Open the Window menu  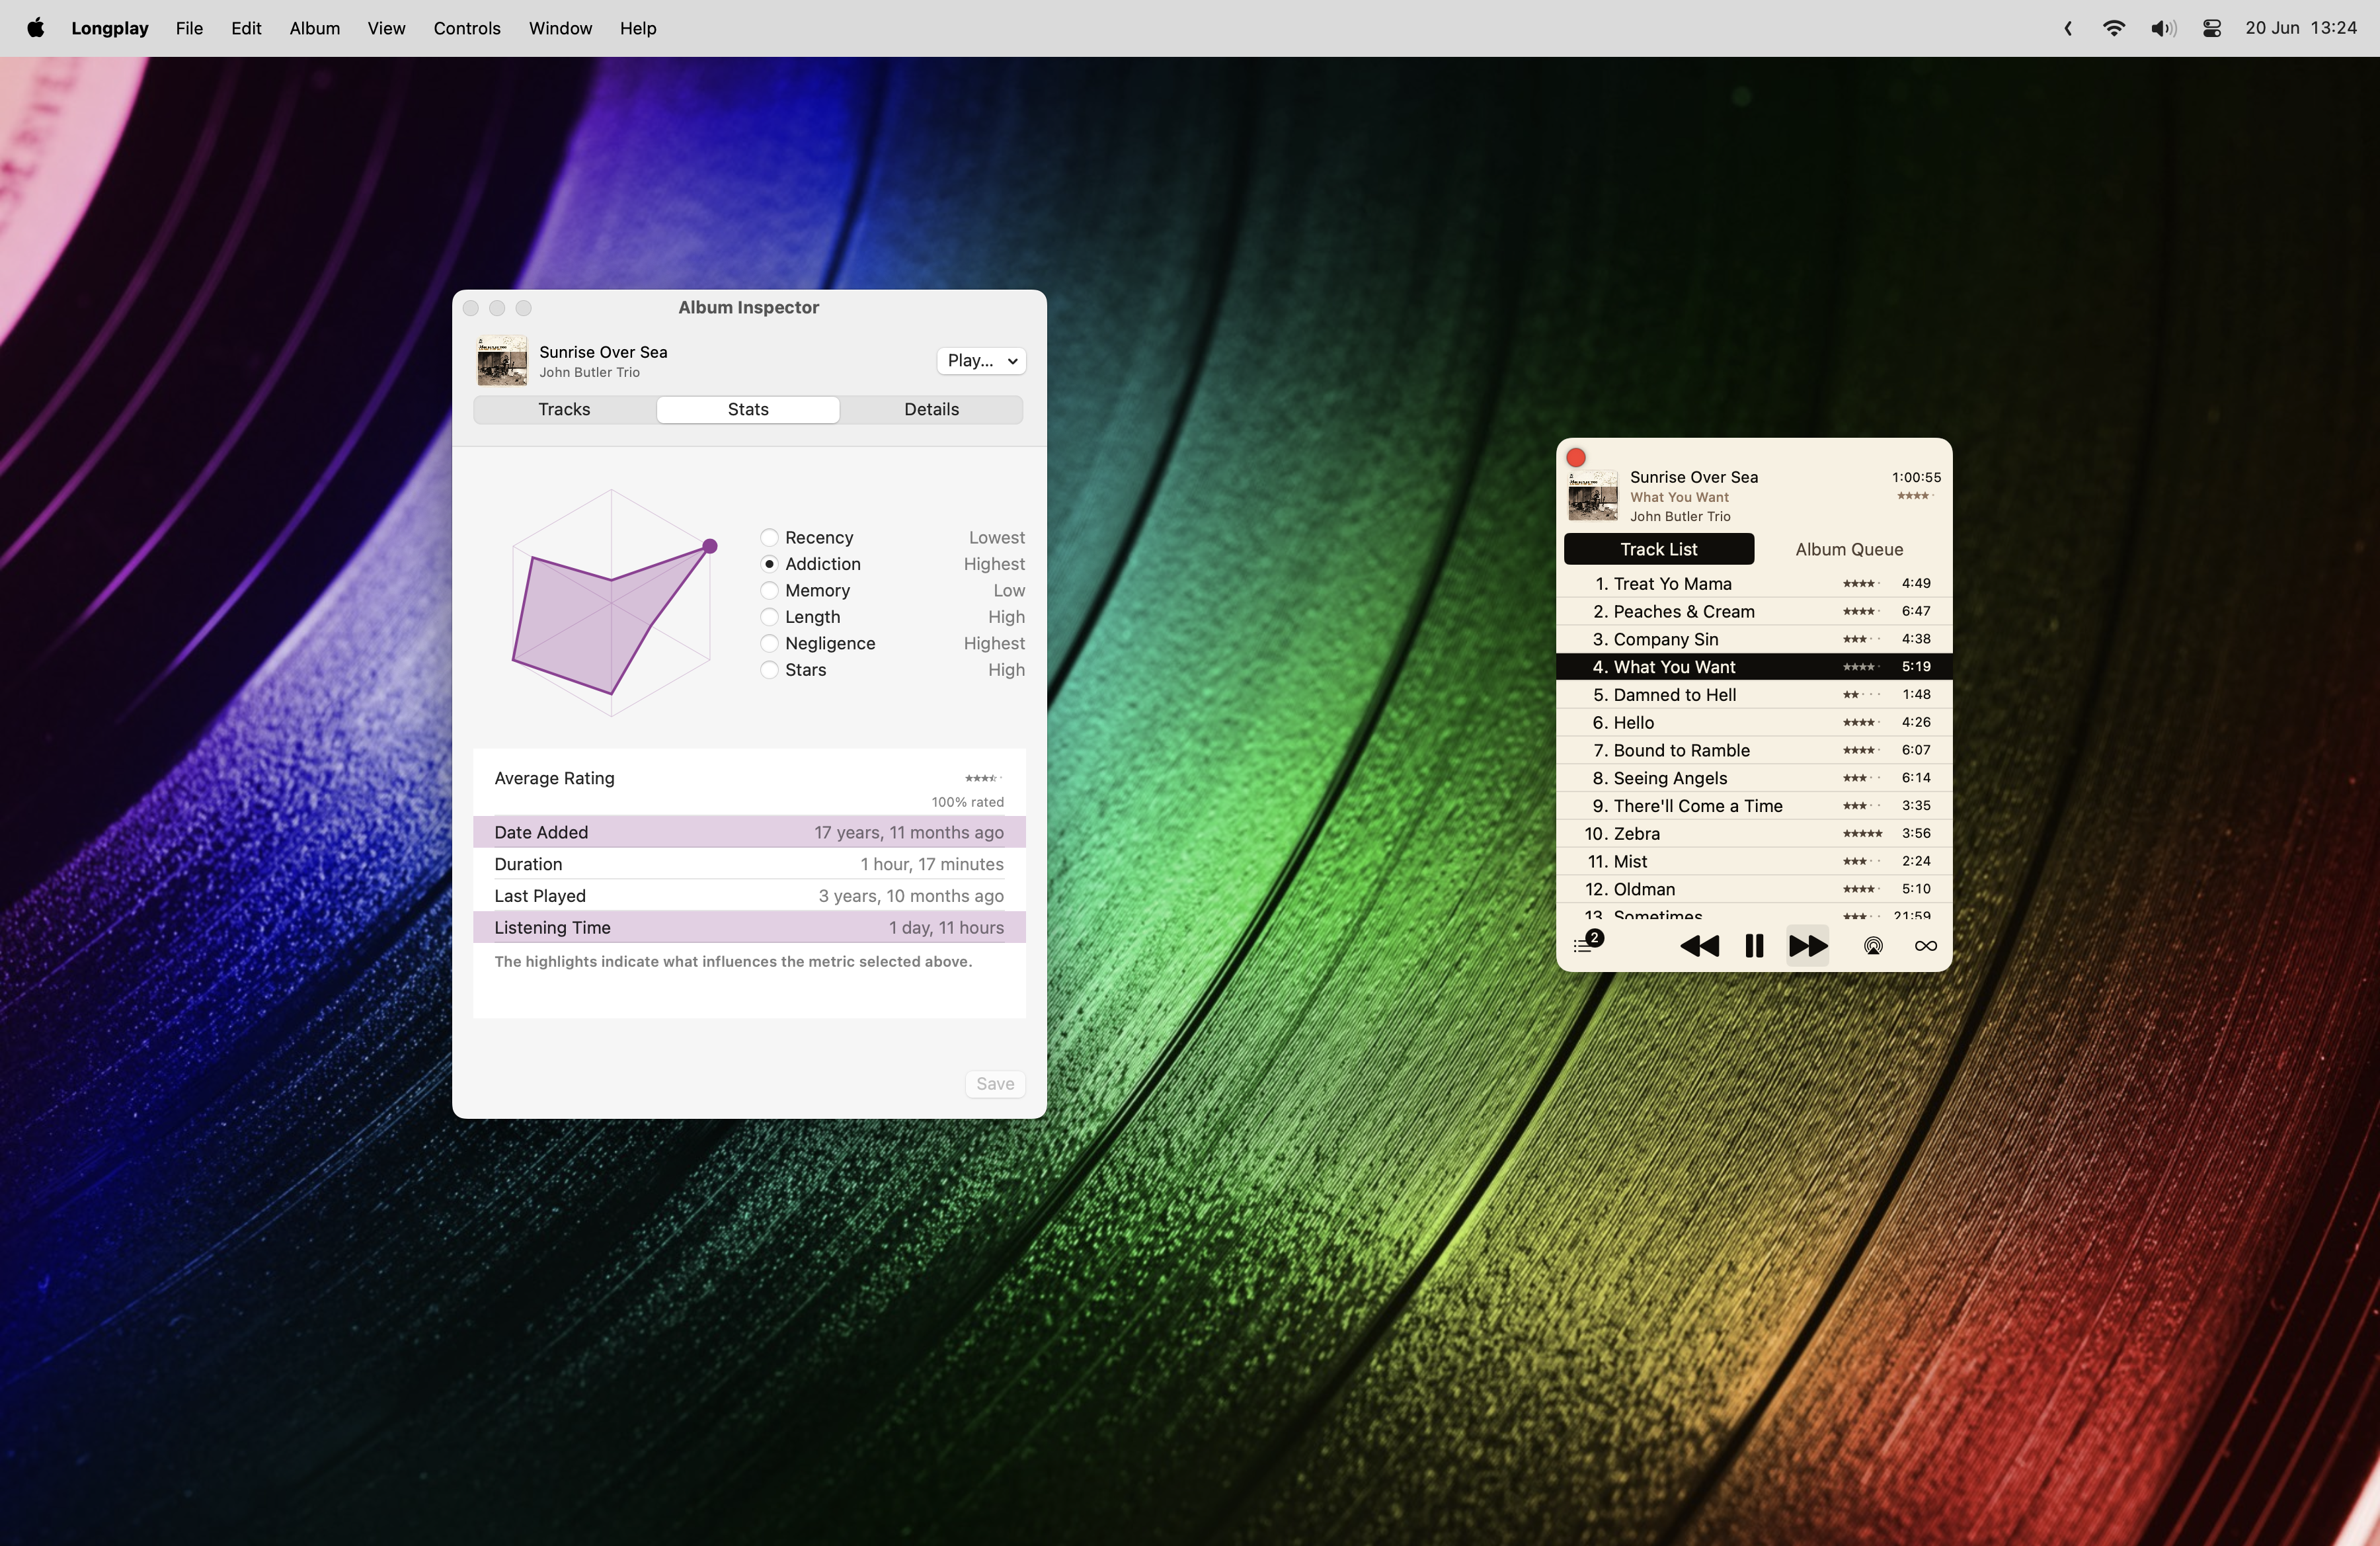[560, 28]
